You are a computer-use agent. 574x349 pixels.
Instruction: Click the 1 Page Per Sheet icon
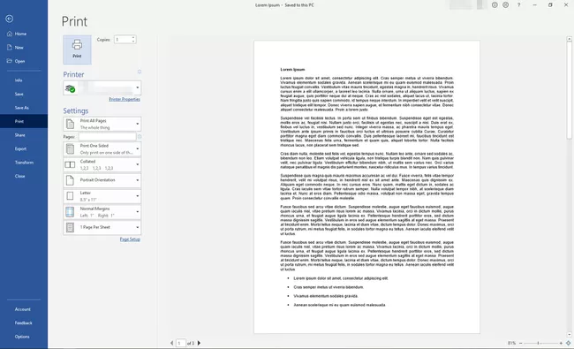coord(70,227)
